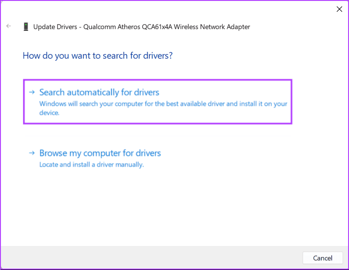Click the network adapter device icon
This screenshot has height=270, width=349.
click(x=26, y=27)
